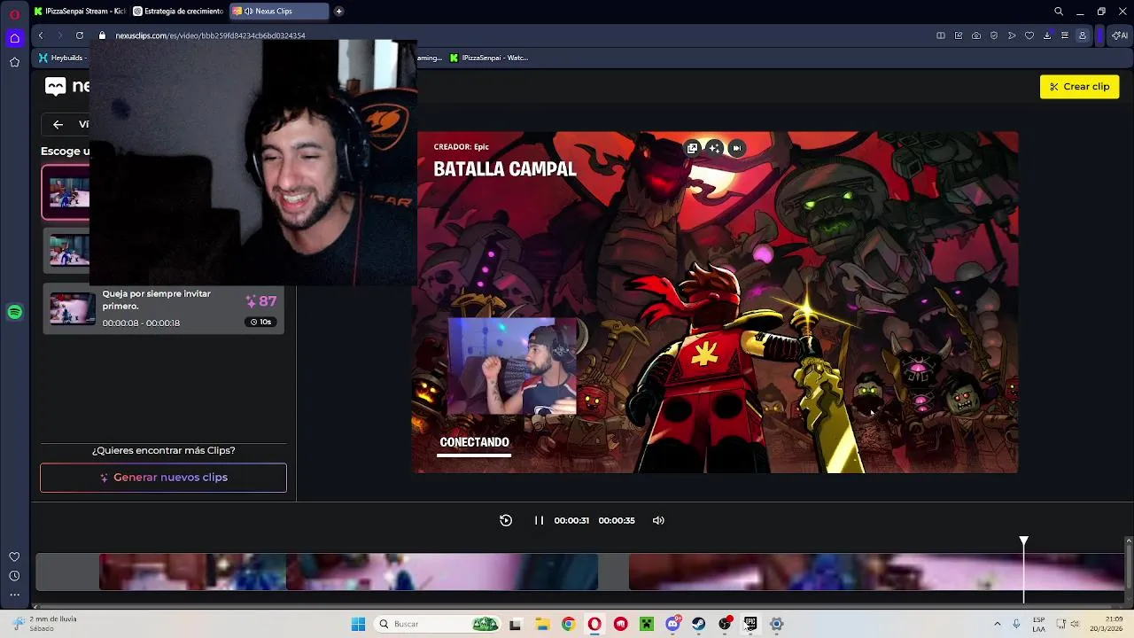Click the '2 mm de lluvia' weather widget
This screenshot has width=1134, height=638.
pyautogui.click(x=44, y=624)
